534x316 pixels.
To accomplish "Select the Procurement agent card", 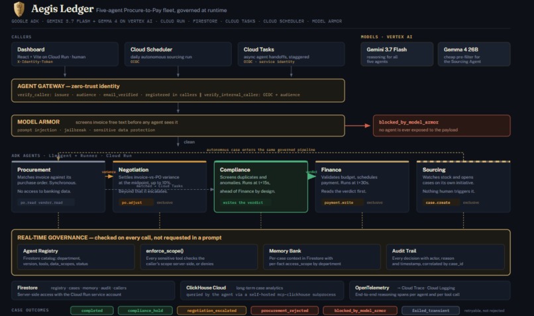I will click(58, 187).
